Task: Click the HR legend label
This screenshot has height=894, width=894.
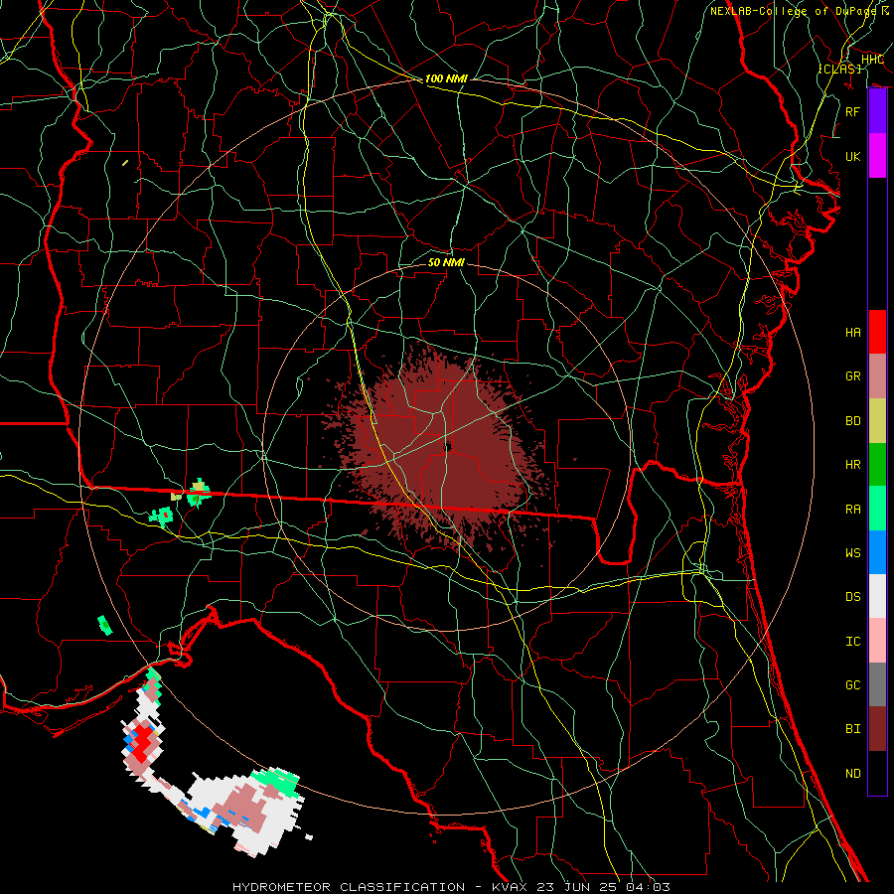Action: tap(853, 465)
